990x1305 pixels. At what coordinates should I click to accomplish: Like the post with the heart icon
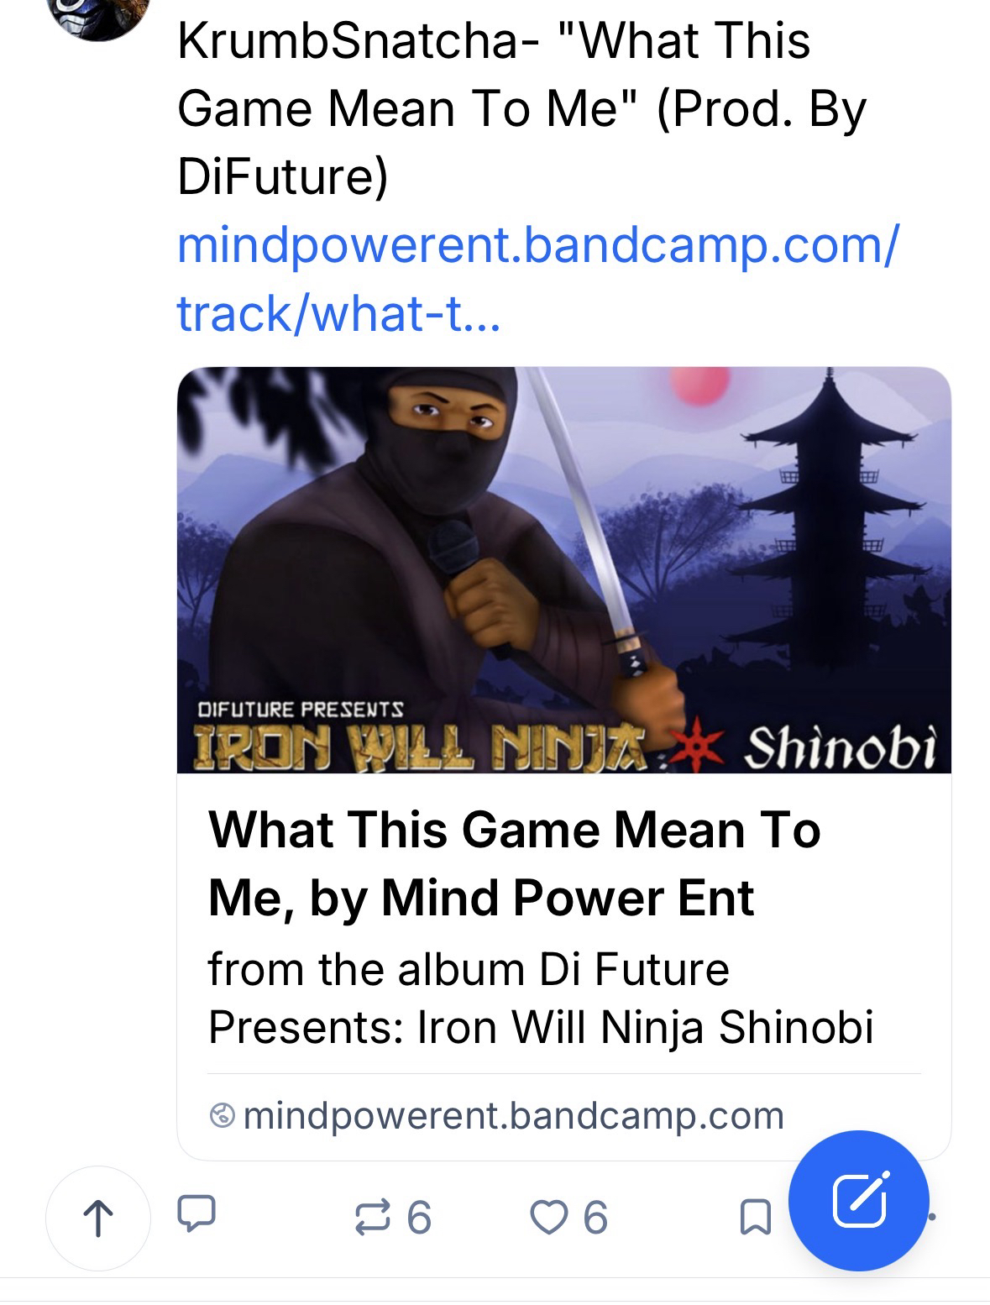(549, 1217)
